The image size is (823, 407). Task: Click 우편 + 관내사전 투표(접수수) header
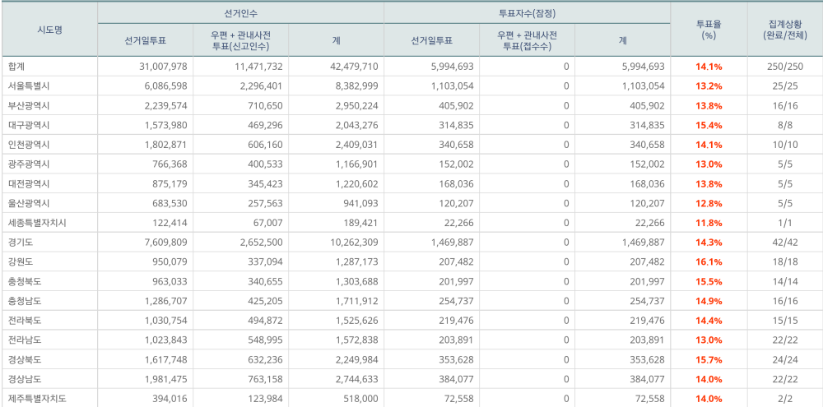coord(527,40)
